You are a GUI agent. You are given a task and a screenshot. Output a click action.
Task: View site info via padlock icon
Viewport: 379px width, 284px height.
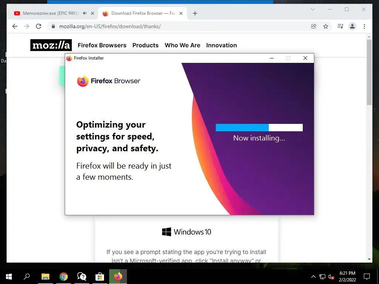pos(53,26)
